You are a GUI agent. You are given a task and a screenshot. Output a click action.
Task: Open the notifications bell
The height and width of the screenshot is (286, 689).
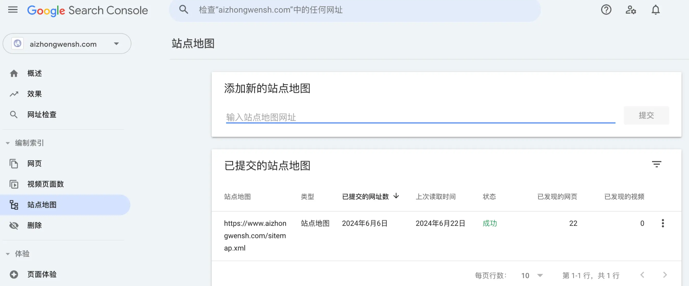pos(656,10)
